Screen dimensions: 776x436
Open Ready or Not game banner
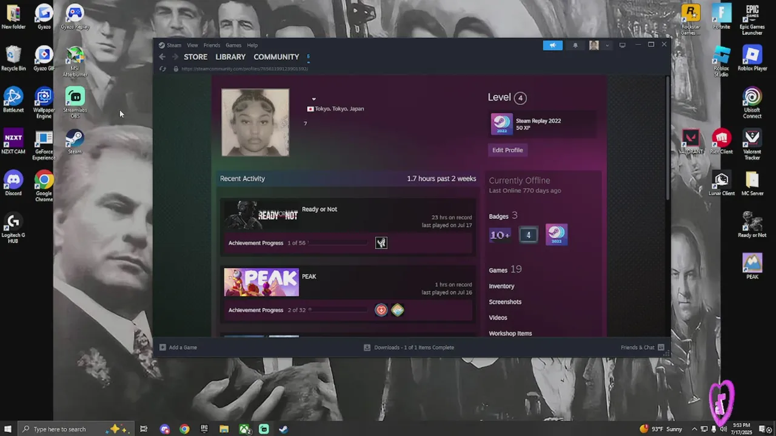pyautogui.click(x=261, y=215)
